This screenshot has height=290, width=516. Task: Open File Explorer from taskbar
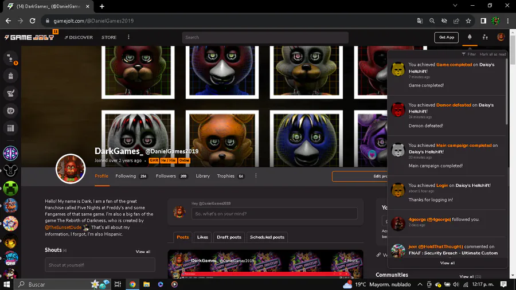tap(146, 284)
